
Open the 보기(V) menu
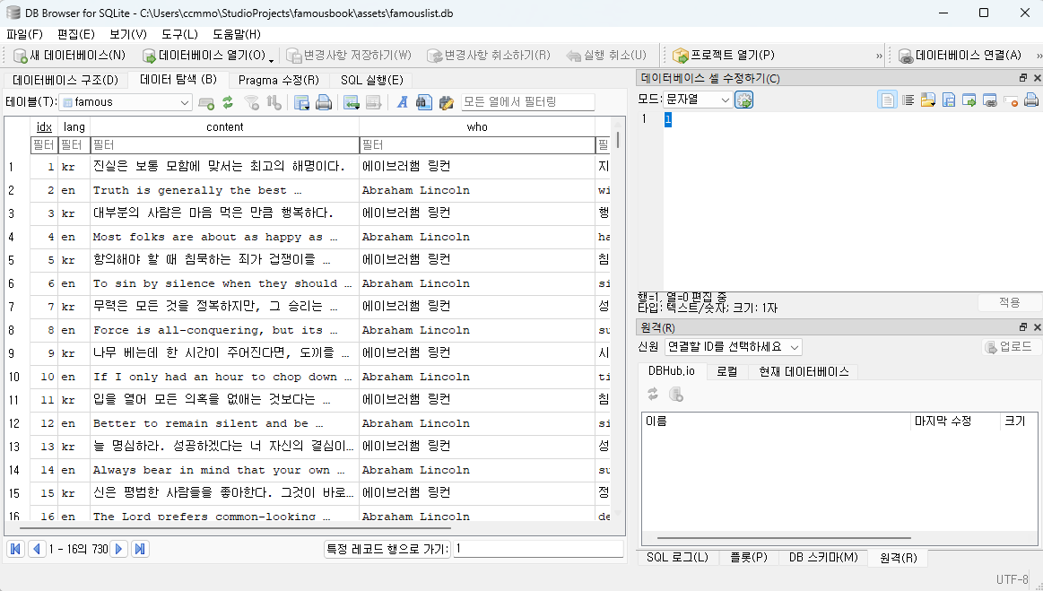tap(127, 34)
